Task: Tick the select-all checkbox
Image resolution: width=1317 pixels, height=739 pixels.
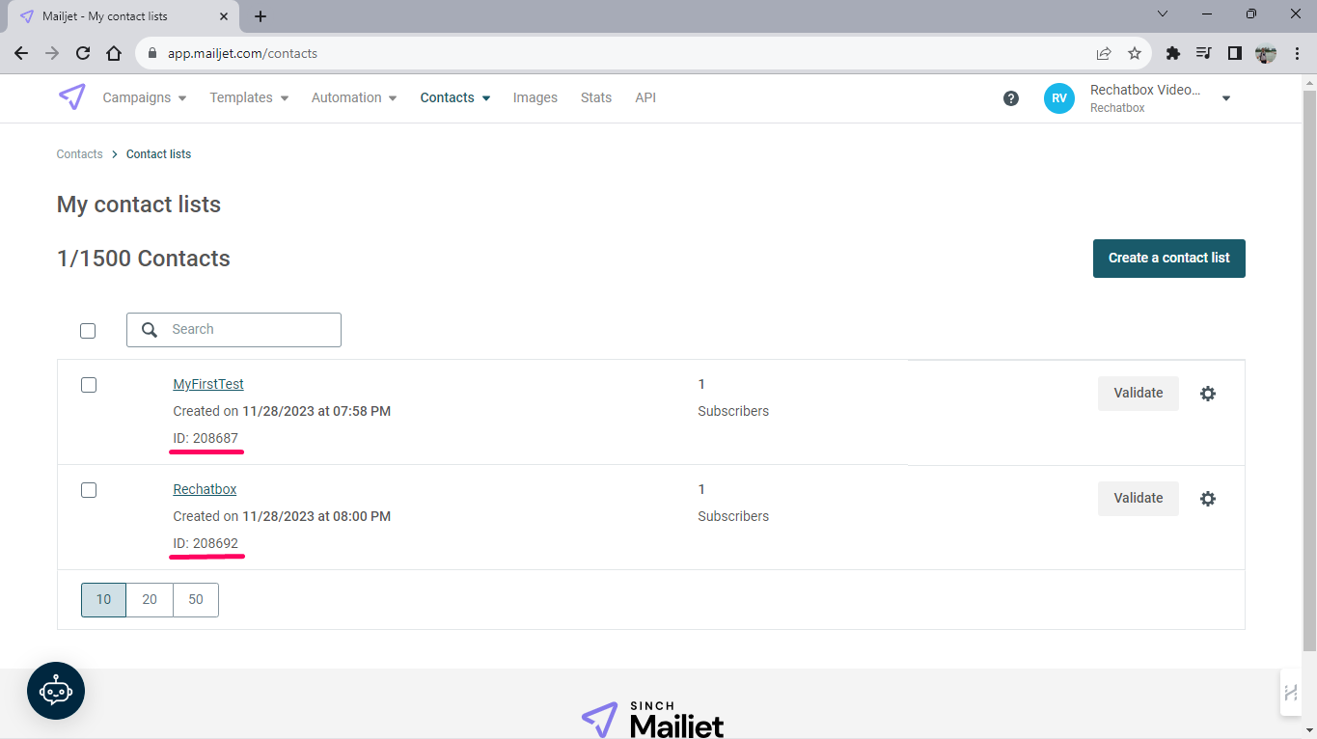Action: pos(88,331)
